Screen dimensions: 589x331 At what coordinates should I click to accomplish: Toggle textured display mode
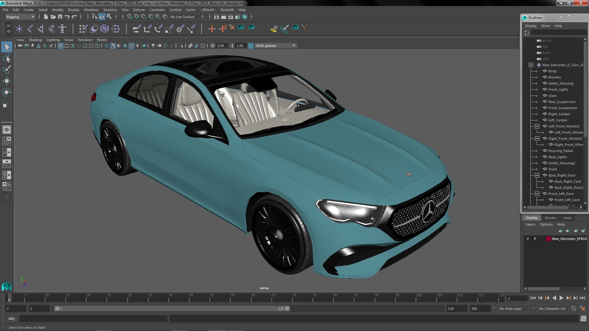coord(131,46)
